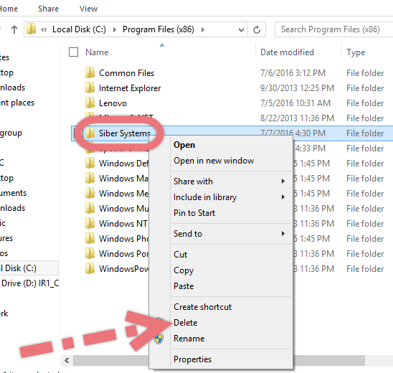Open Properties from the context menu

pyautogui.click(x=192, y=359)
